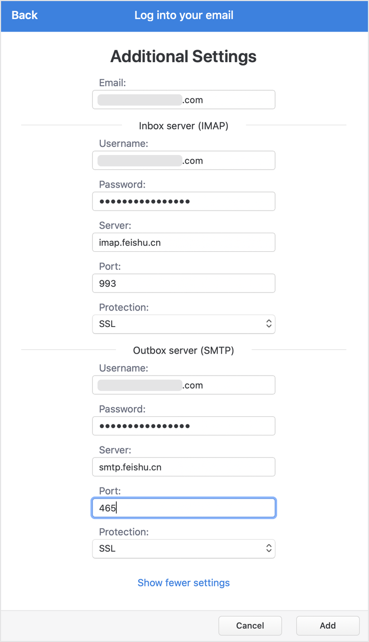Click the chevron icon on the SMTP SSL selector

[x=268, y=549]
